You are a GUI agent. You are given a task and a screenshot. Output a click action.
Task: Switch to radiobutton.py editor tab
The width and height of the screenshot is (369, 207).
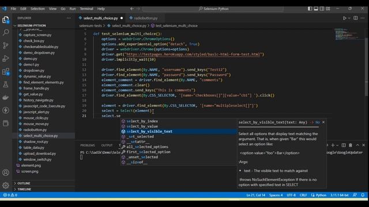point(145,18)
